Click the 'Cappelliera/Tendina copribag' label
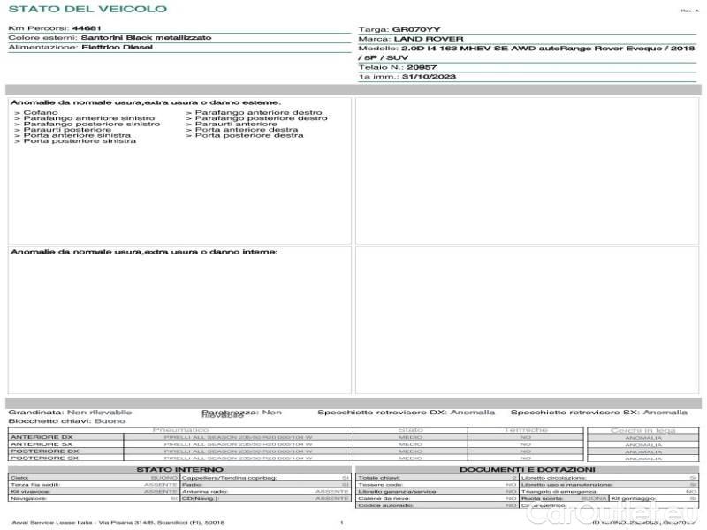The height and width of the screenshot is (530, 707). pos(229,478)
